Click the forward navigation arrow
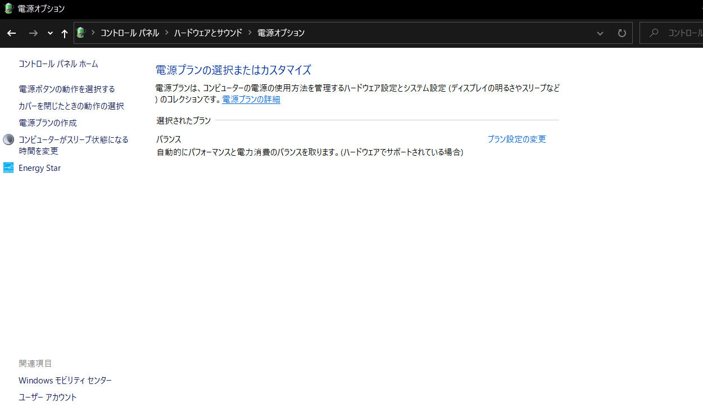The width and height of the screenshot is (703, 411). coord(33,33)
